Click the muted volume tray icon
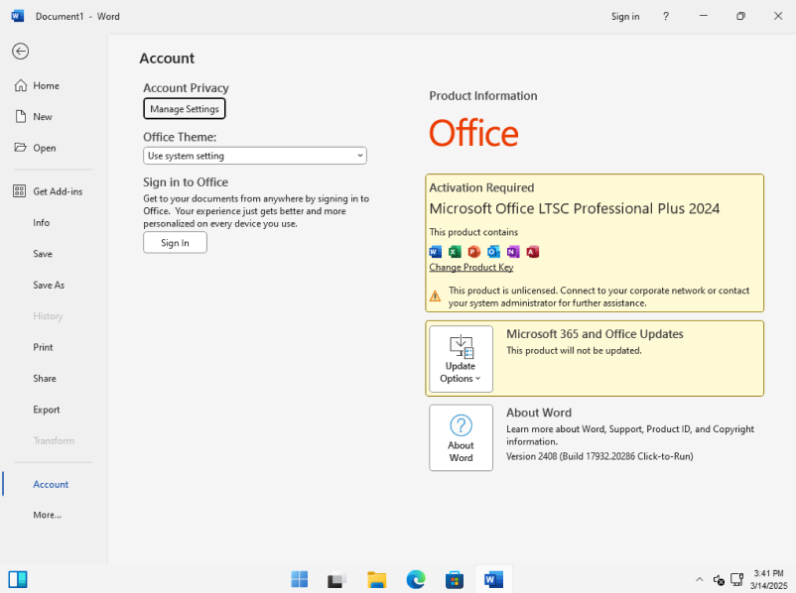The image size is (796, 593). click(x=719, y=579)
